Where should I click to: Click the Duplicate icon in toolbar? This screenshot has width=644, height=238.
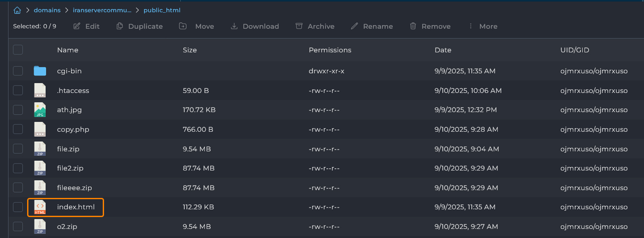coord(119,26)
